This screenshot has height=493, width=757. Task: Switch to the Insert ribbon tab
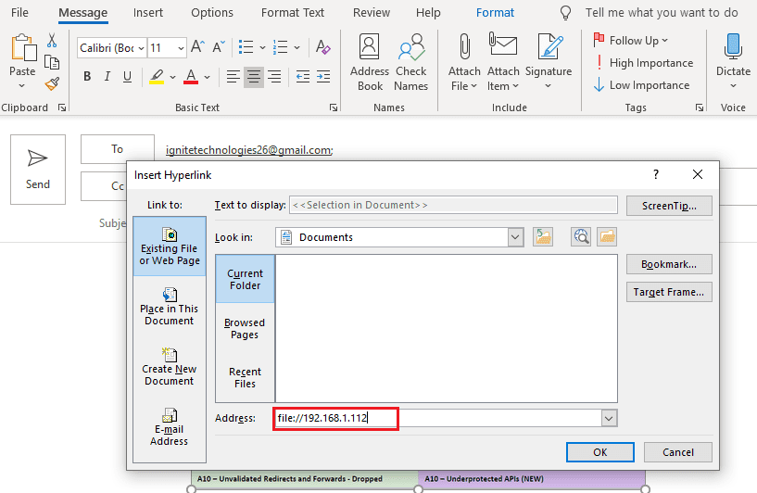point(148,13)
